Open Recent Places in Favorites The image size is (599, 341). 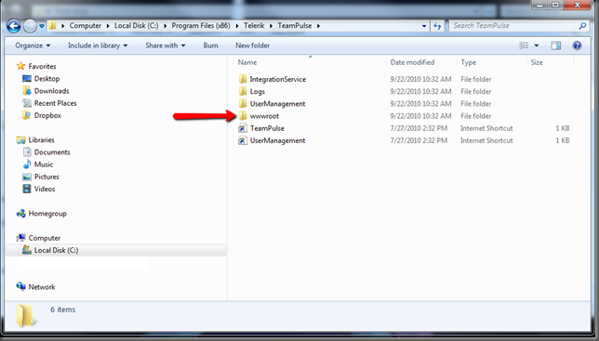tap(56, 103)
